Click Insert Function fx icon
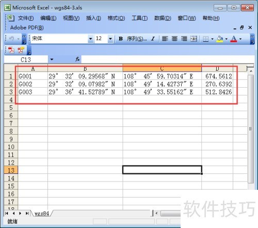258x228 pixels. click(x=77, y=59)
